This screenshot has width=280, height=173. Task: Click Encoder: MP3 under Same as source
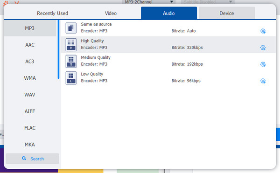click(x=94, y=31)
